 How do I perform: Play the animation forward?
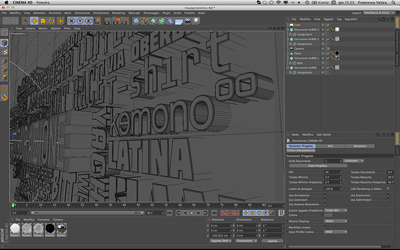pyautogui.click(x=192, y=212)
